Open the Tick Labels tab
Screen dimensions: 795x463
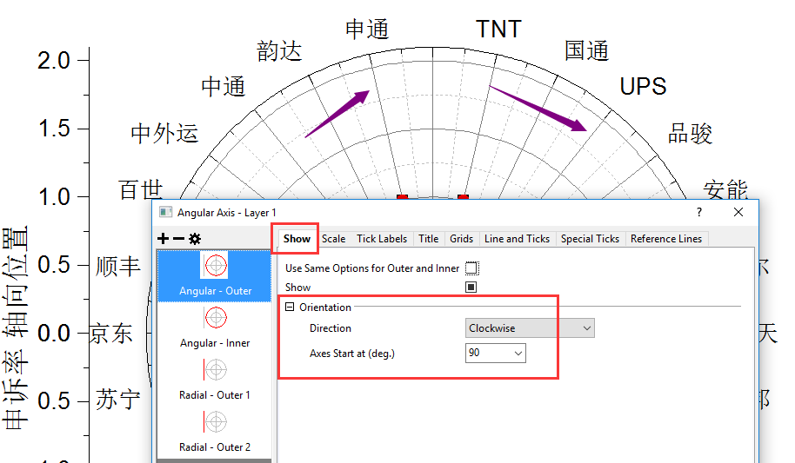[382, 239]
